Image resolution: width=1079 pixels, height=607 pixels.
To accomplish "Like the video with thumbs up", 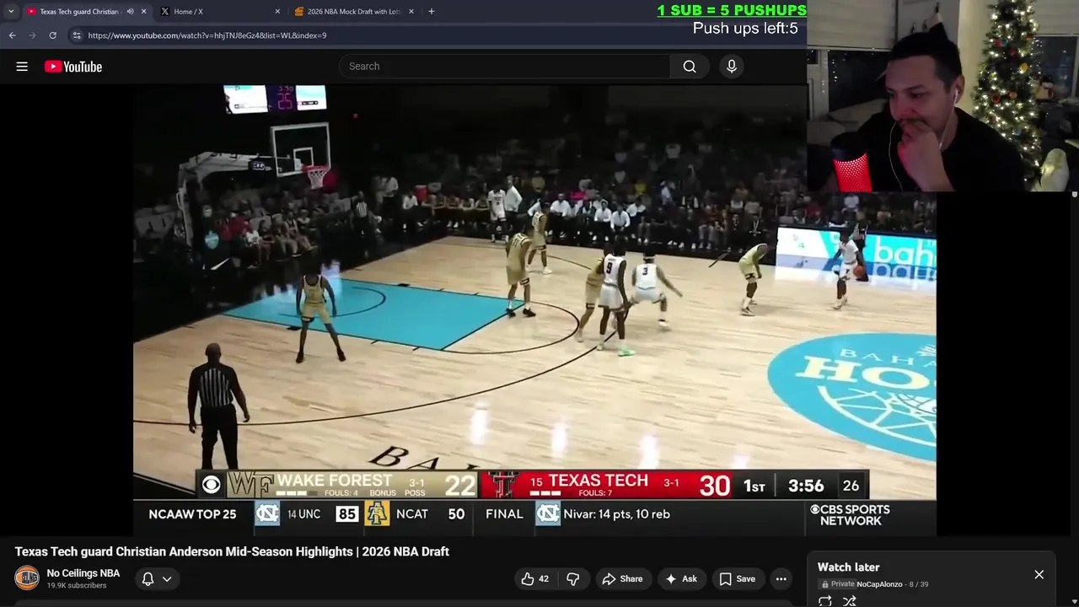I will (x=535, y=578).
